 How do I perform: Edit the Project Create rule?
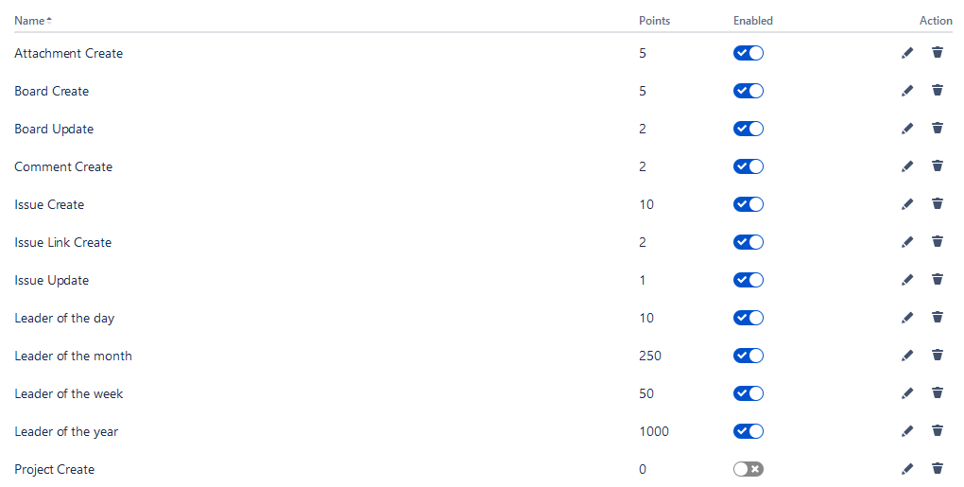pos(907,469)
